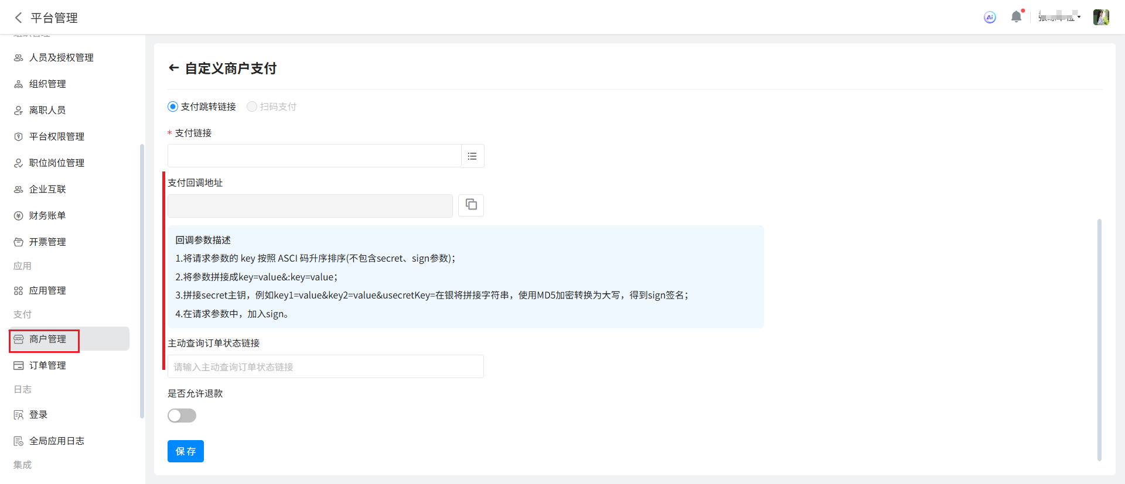Click the back chevron beside 平台管理
The width and height of the screenshot is (1125, 484).
point(19,18)
